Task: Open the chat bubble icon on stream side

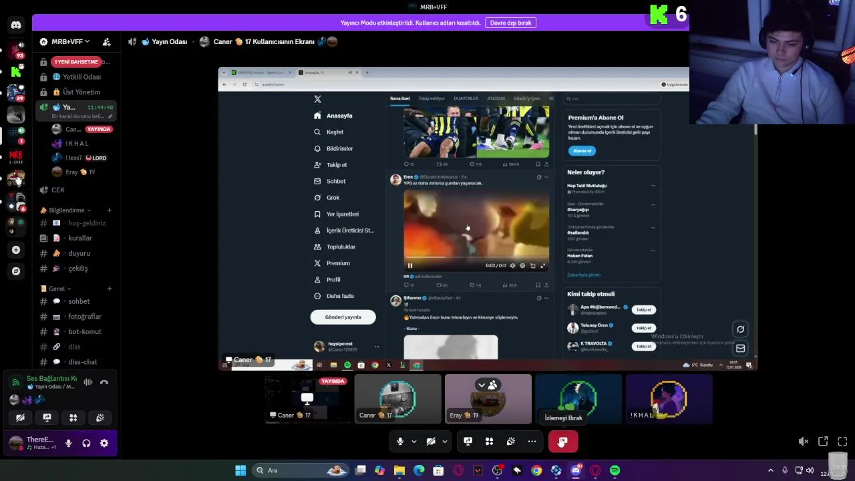Action: tap(740, 348)
